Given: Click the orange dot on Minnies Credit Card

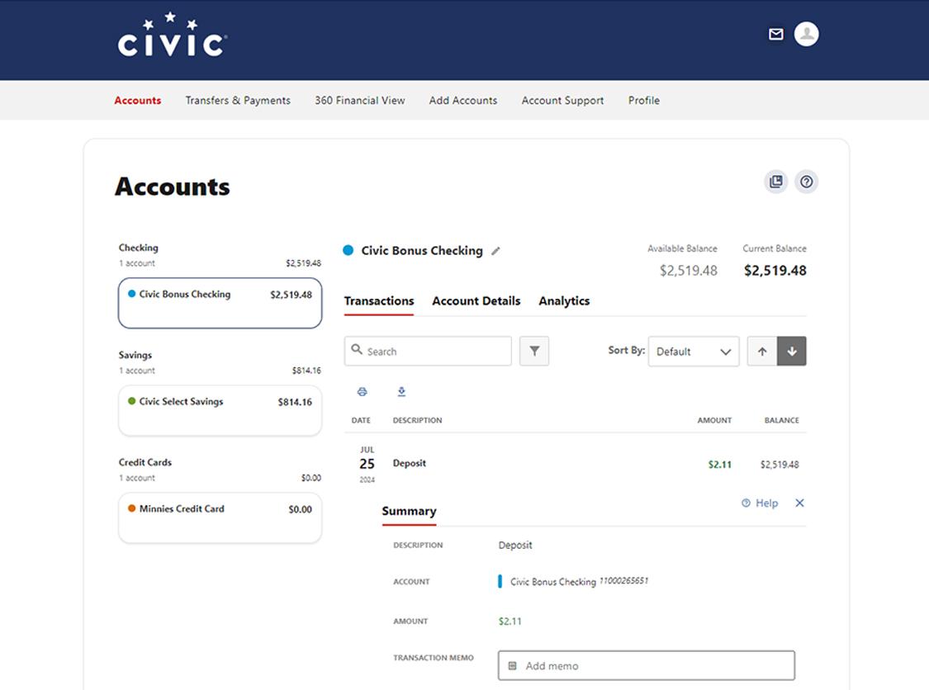Looking at the screenshot, I should 131,508.
